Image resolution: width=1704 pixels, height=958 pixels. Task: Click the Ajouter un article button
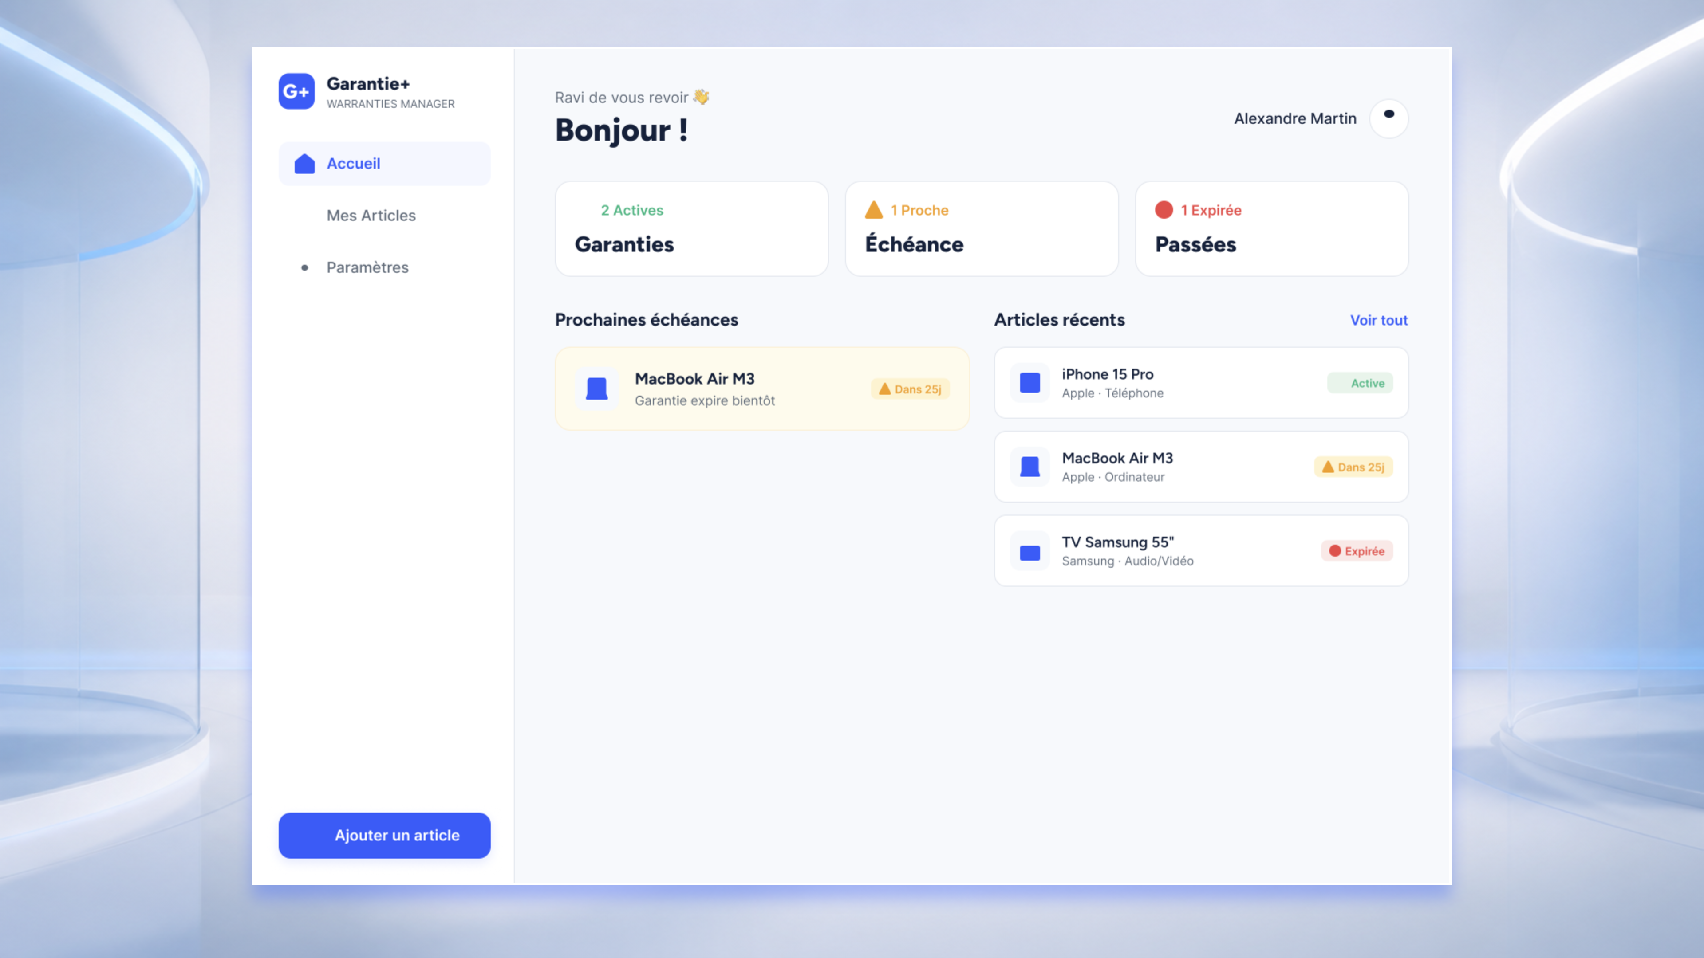pos(384,835)
